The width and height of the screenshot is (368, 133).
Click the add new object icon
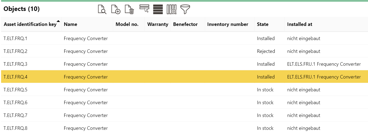click(116, 9)
